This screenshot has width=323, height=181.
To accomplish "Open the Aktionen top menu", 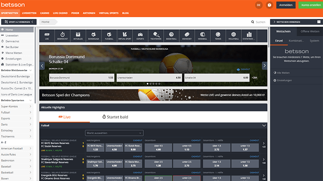I will [x=89, y=13].
